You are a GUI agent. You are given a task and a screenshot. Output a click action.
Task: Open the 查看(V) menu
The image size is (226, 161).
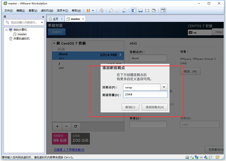coord(33,11)
